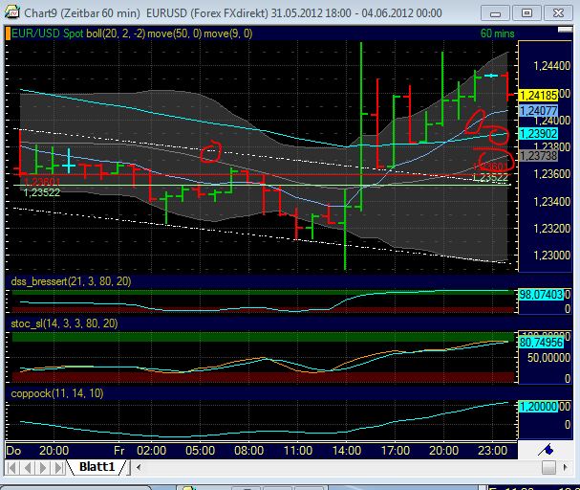
Task: Click the 1,23600 price axis label
Action: coord(551,174)
